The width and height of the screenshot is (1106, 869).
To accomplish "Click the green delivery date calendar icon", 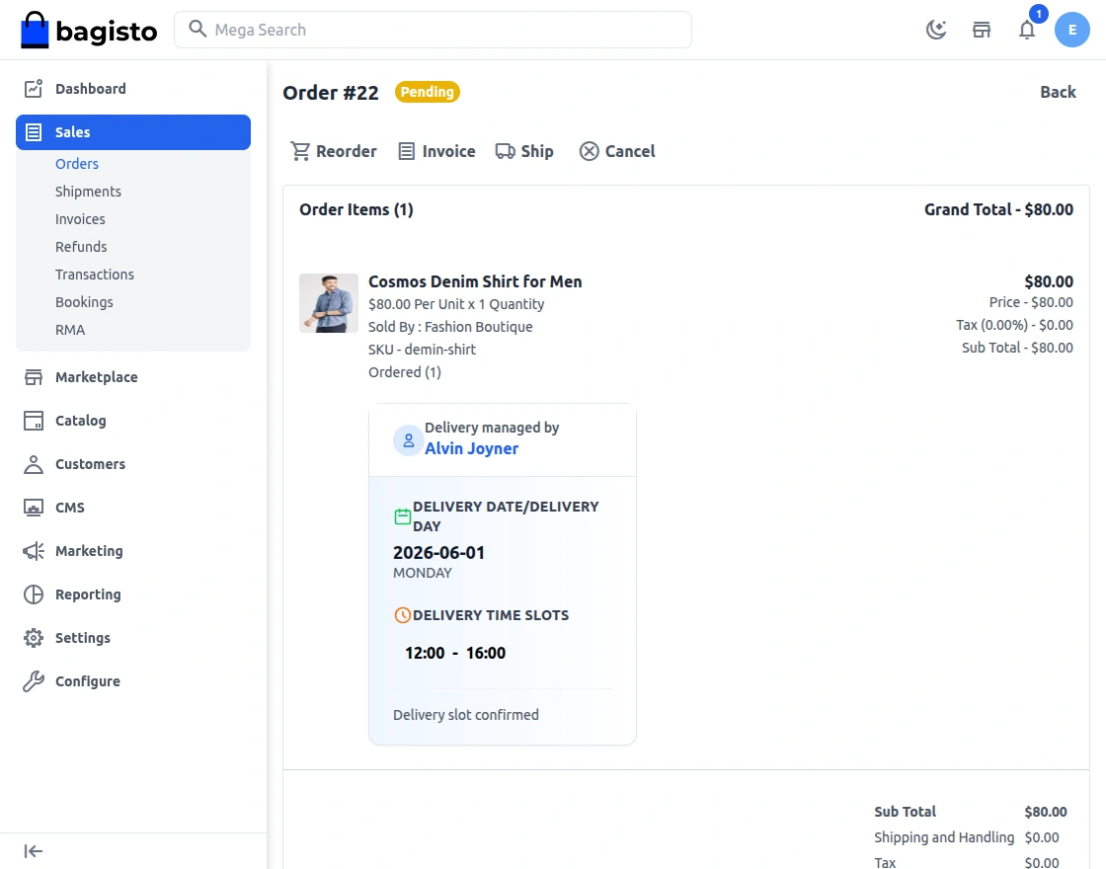I will pyautogui.click(x=402, y=516).
